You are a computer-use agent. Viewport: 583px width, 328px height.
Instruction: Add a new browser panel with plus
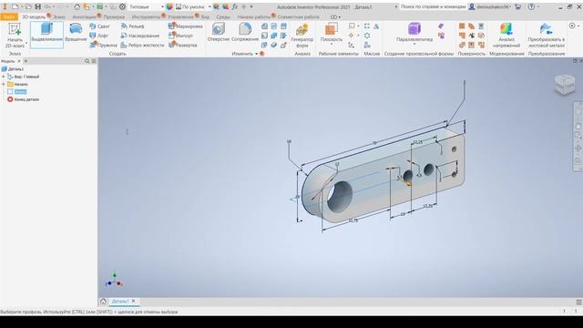click(x=26, y=61)
